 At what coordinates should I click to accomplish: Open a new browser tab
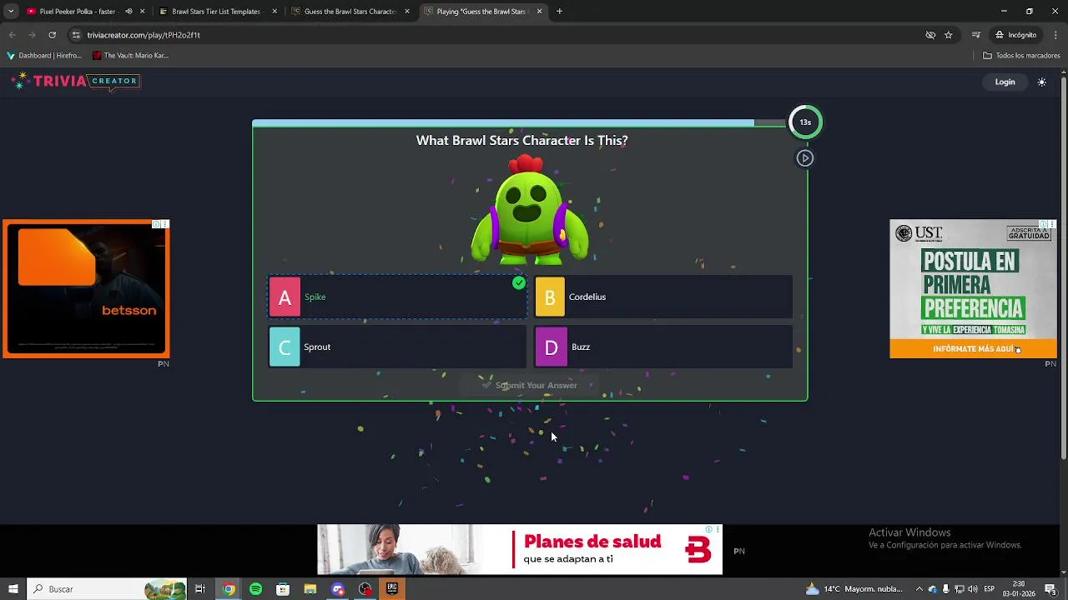pyautogui.click(x=559, y=12)
